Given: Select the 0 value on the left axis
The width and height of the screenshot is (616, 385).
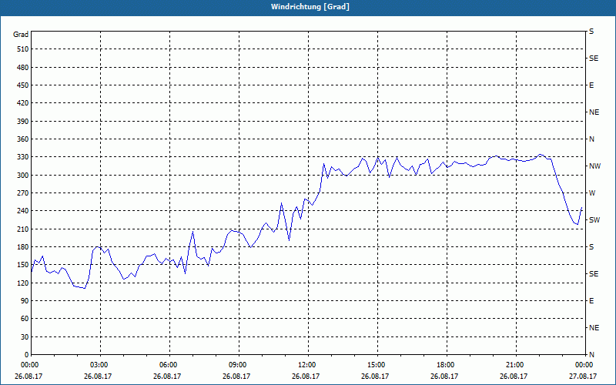Looking at the screenshot, I should tap(27, 355).
